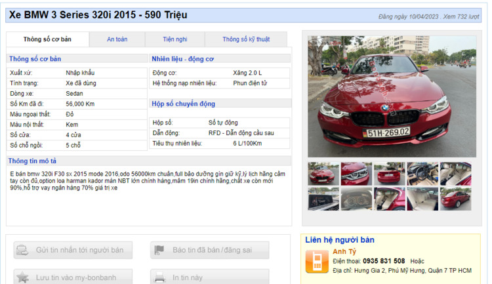Click RFD - Dẫn động cầu sau value
Image resolution: width=492 pixels, height=284 pixels.
[241, 133]
